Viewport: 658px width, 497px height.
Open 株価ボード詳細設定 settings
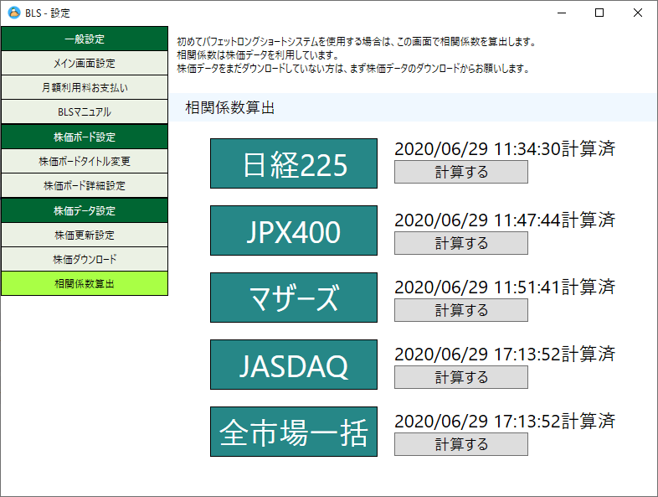coord(85,185)
